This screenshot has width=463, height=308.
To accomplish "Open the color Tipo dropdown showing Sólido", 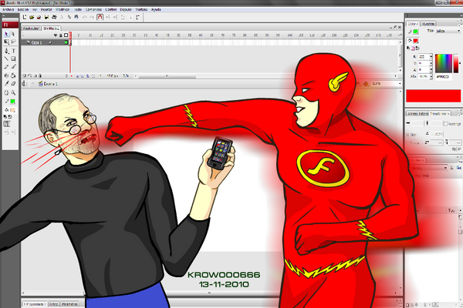I will (x=448, y=31).
